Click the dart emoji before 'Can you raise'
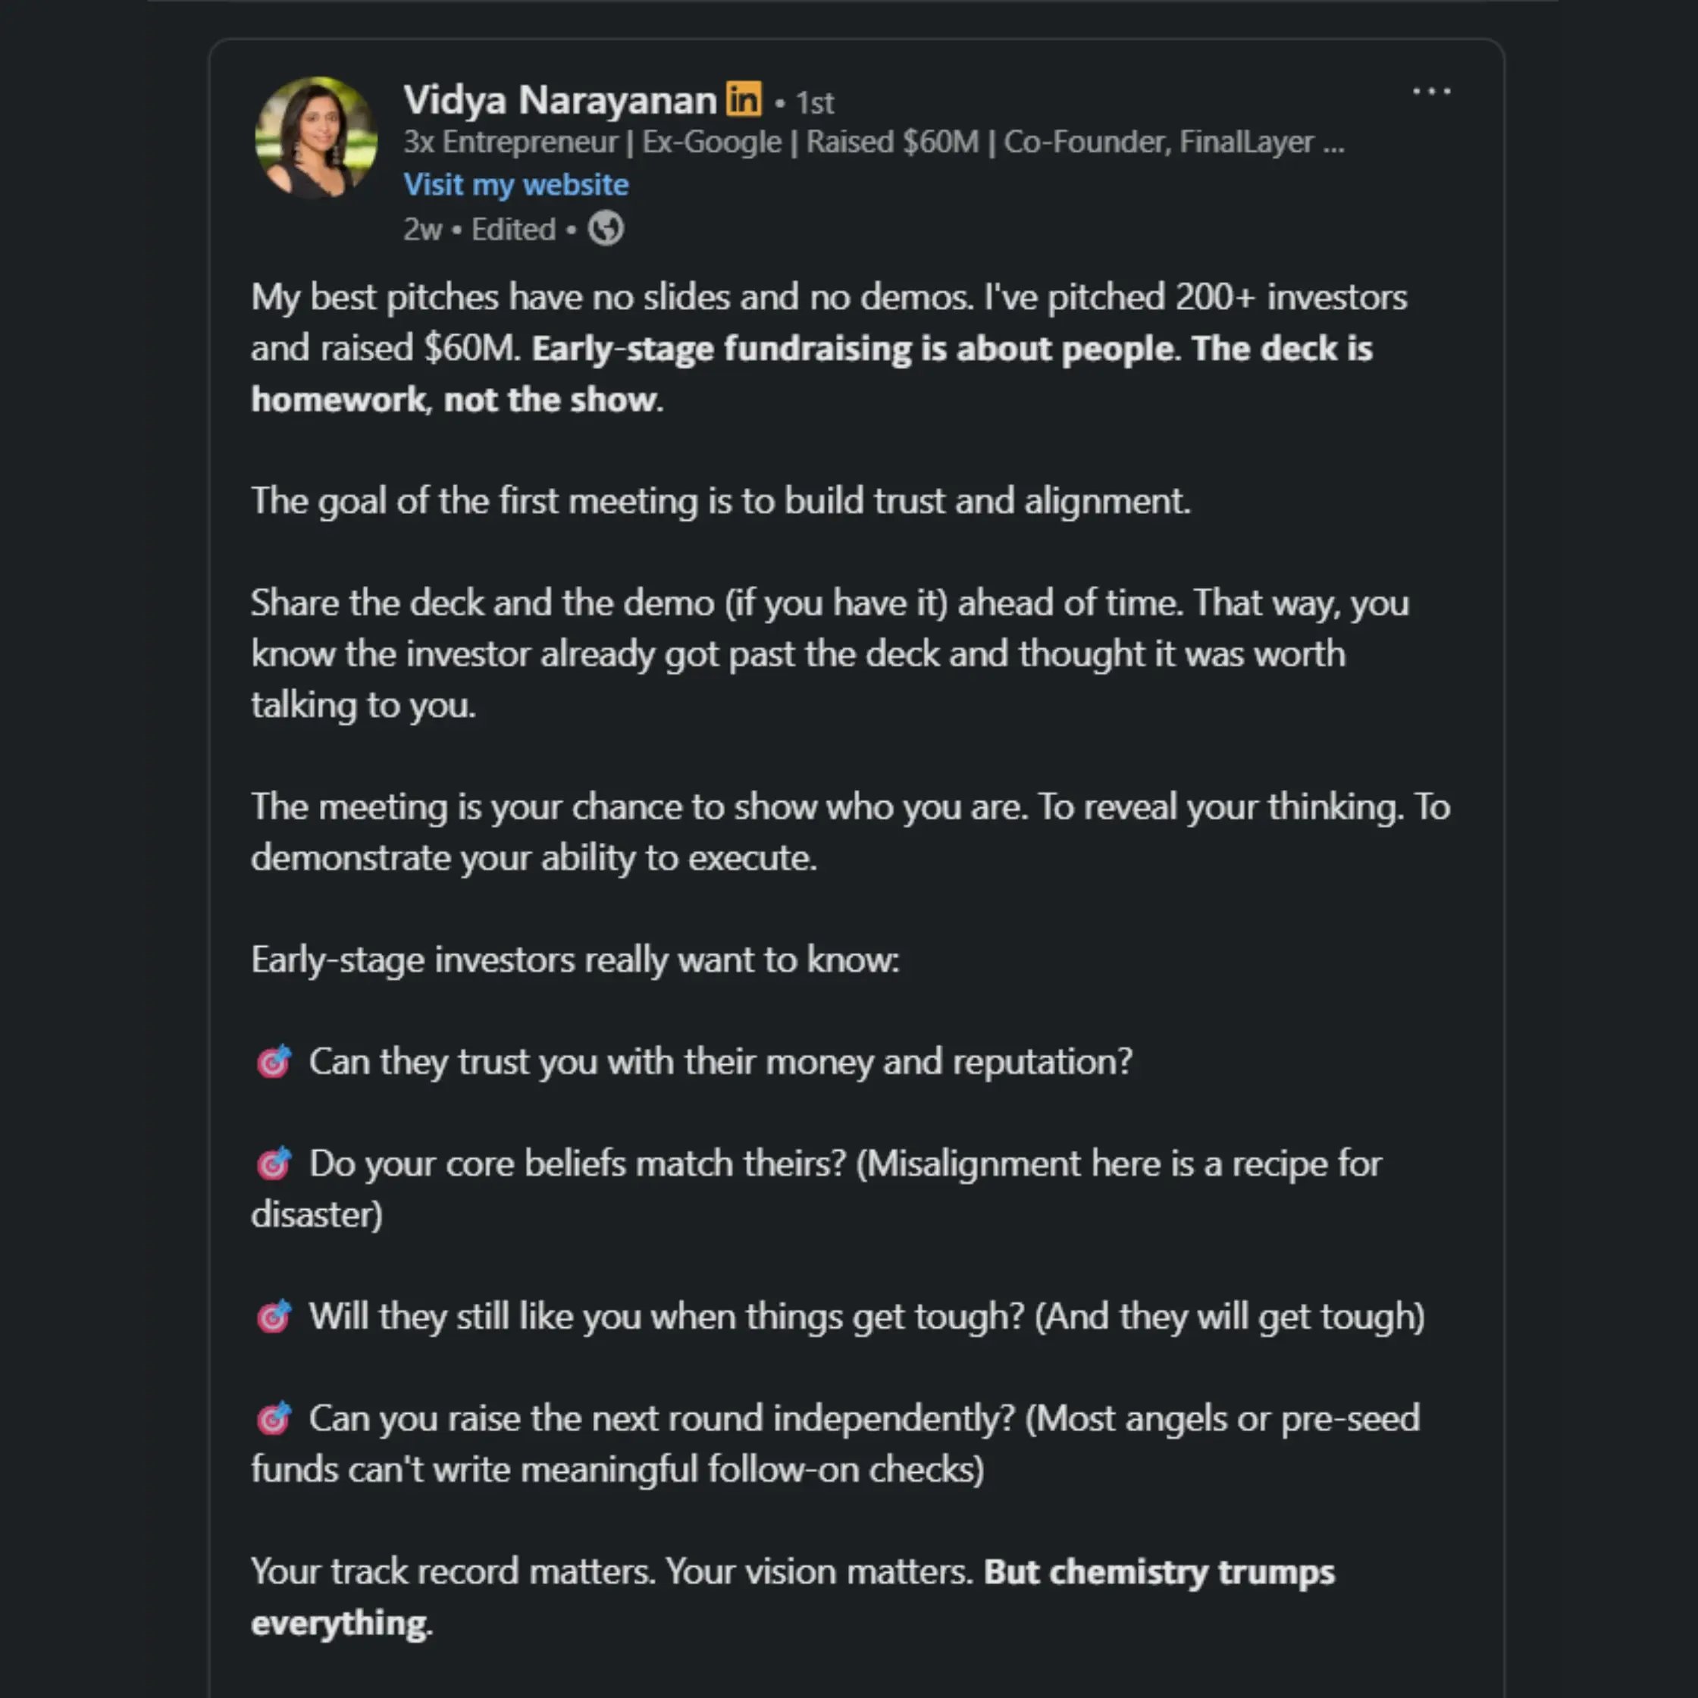The image size is (1698, 1698). coord(274,1418)
